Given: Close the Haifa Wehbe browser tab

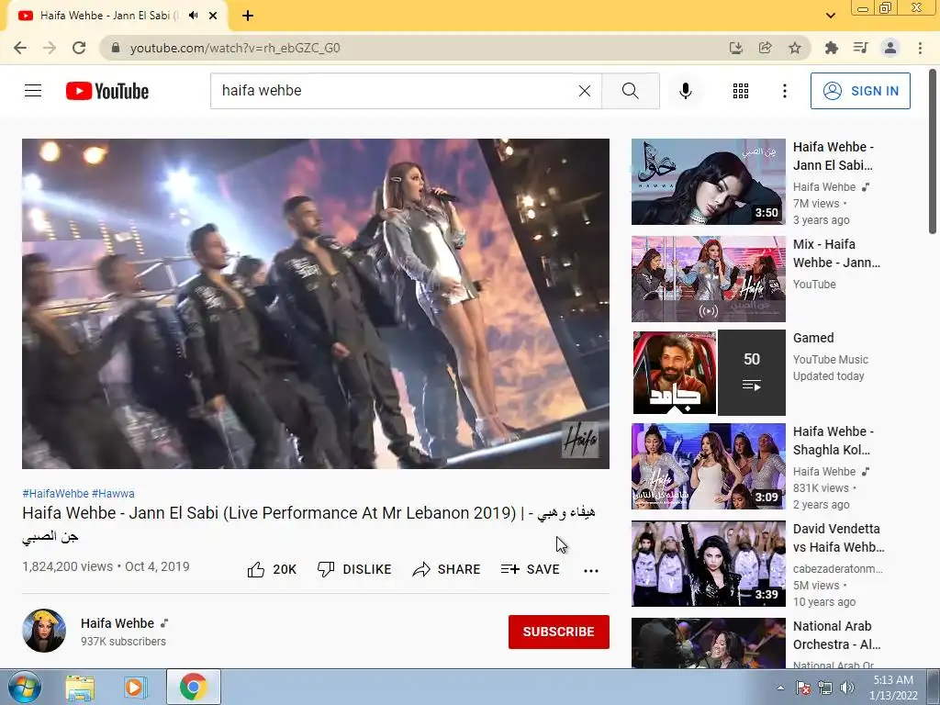Looking at the screenshot, I should click(213, 16).
